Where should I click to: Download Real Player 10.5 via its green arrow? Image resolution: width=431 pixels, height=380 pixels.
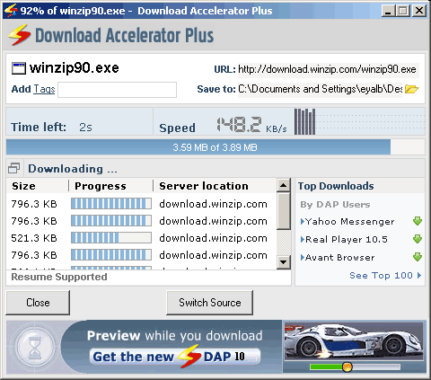[x=418, y=239]
